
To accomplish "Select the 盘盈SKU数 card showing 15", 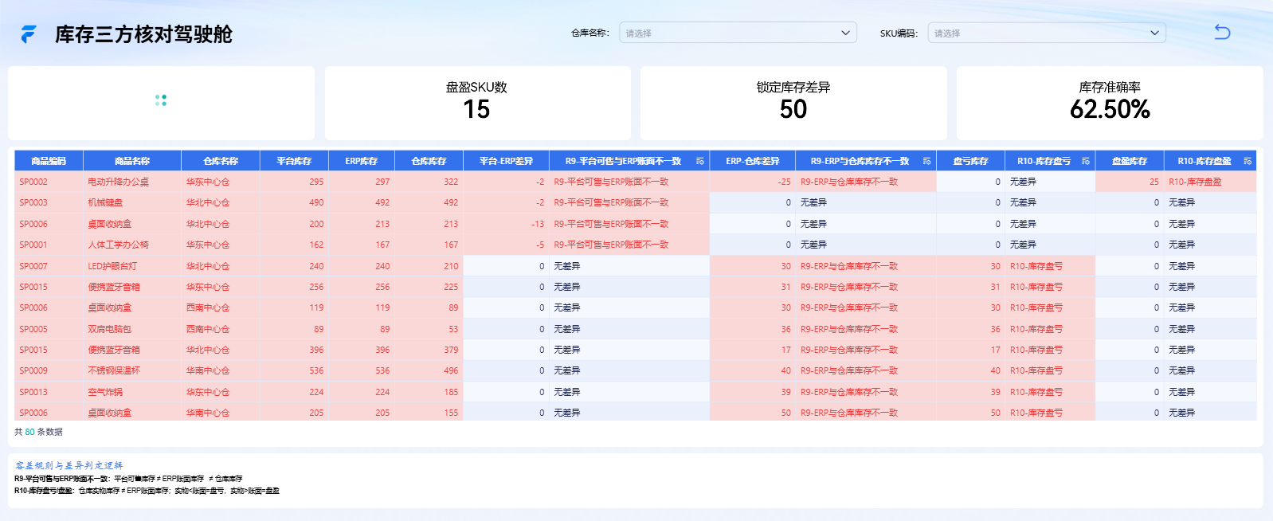I will click(477, 103).
